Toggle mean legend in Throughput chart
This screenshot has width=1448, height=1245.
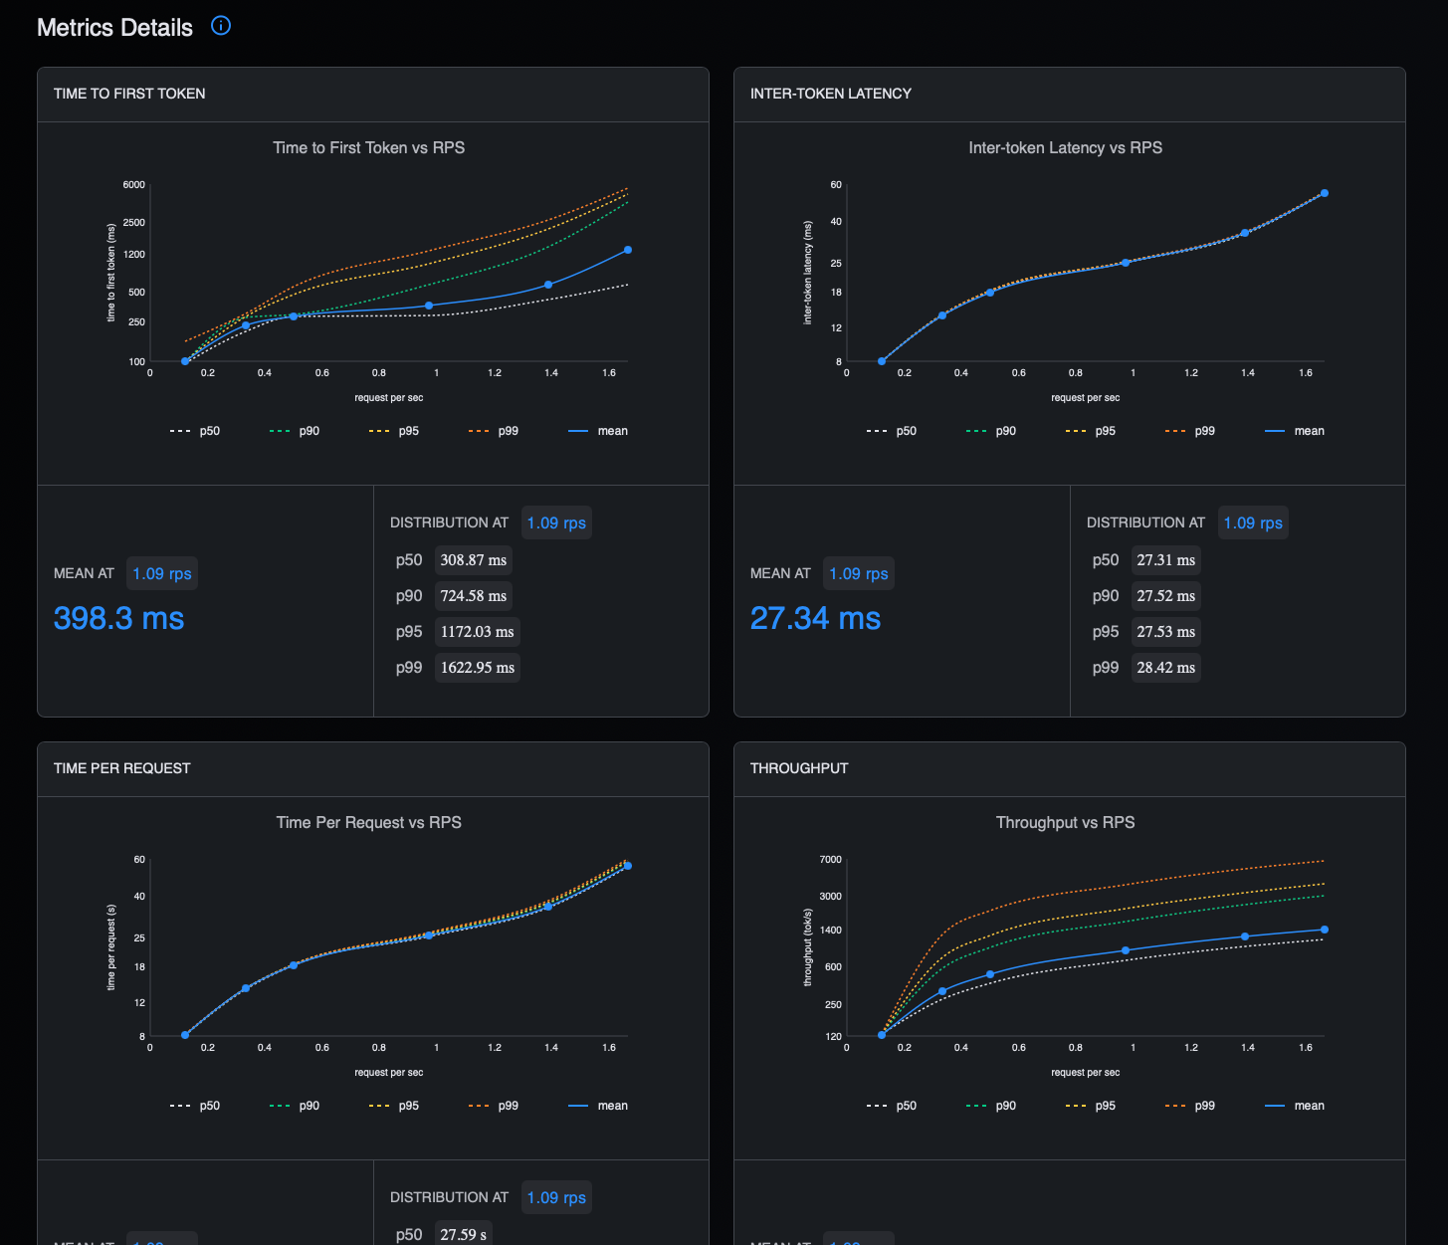pyautogui.click(x=1295, y=1106)
